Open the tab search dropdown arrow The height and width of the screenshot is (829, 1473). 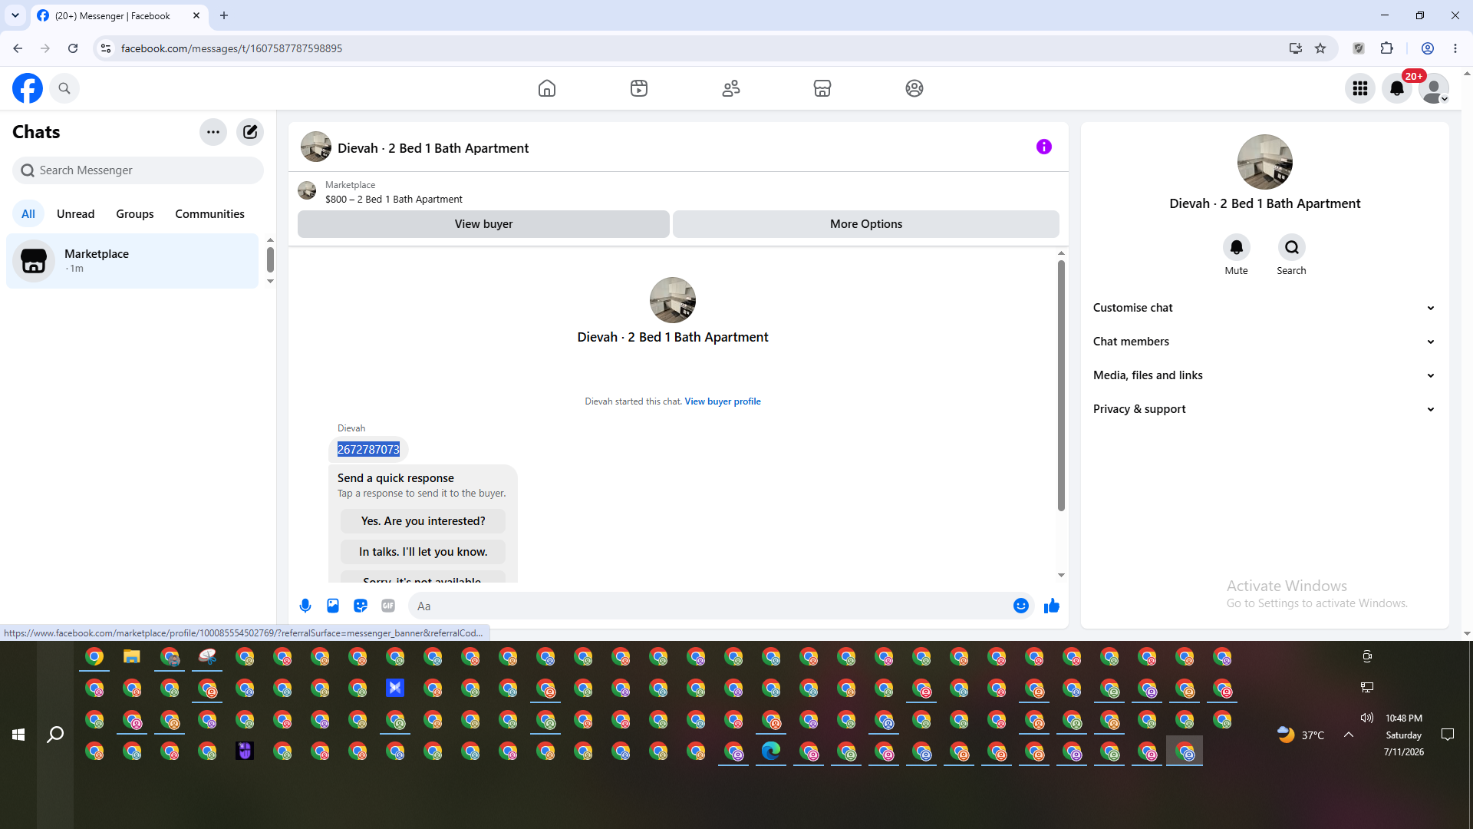pos(15,15)
